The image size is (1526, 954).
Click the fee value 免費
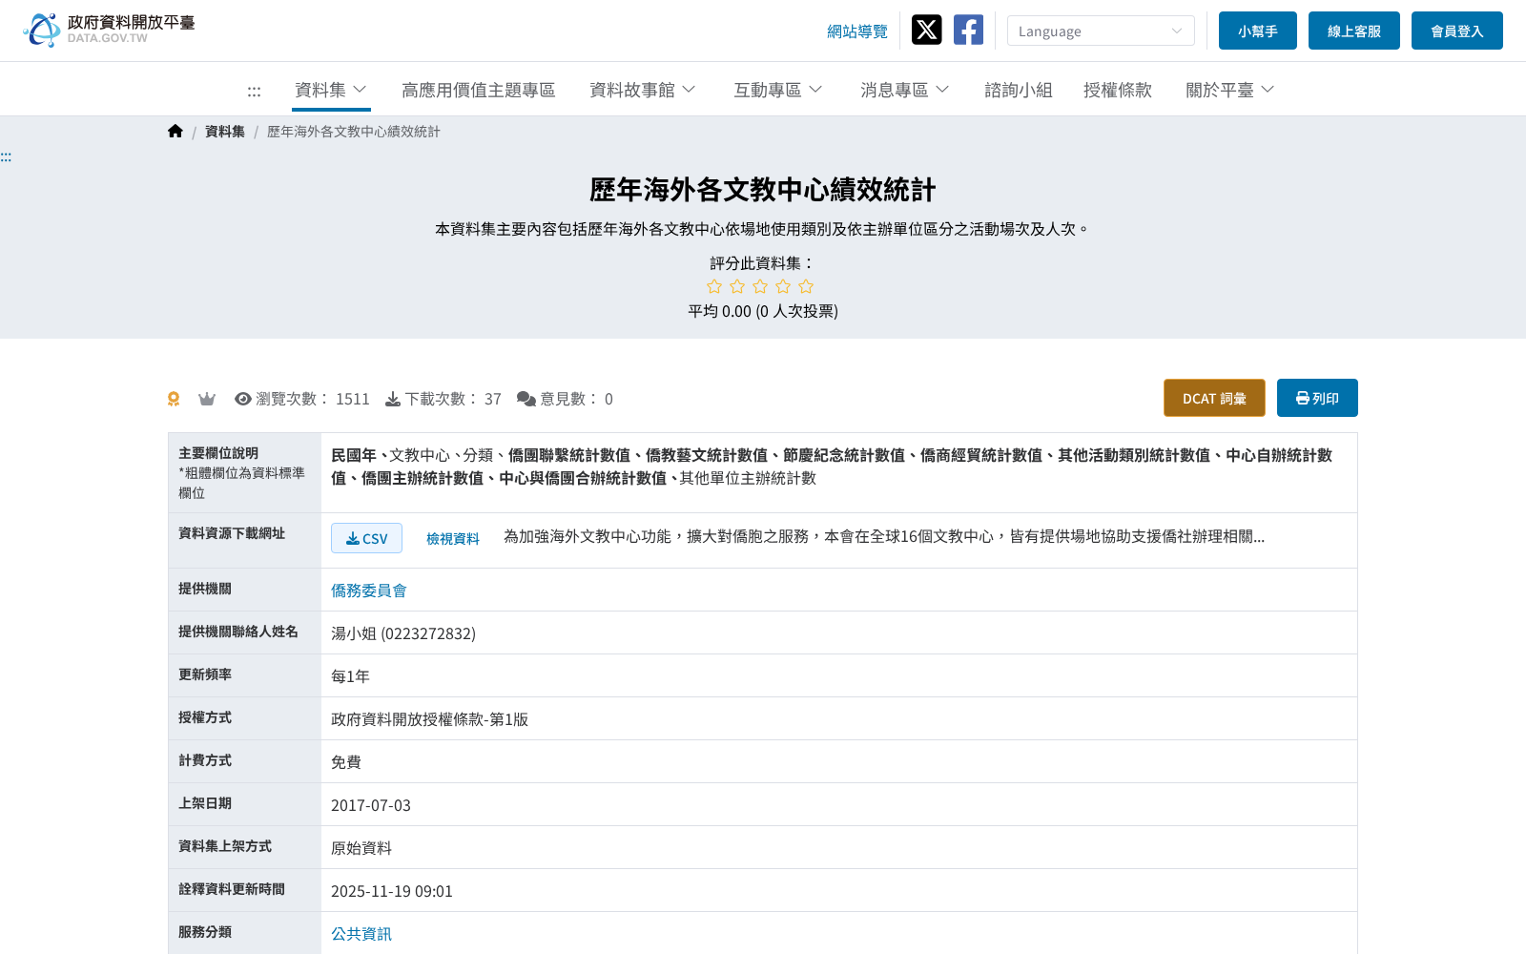coord(346,762)
